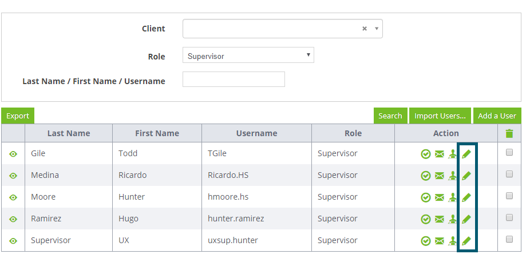Check the box for Gile row

(509, 152)
